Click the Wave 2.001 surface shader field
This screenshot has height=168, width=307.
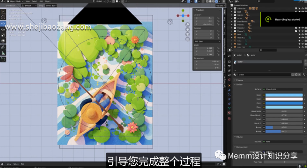[x=283, y=89]
